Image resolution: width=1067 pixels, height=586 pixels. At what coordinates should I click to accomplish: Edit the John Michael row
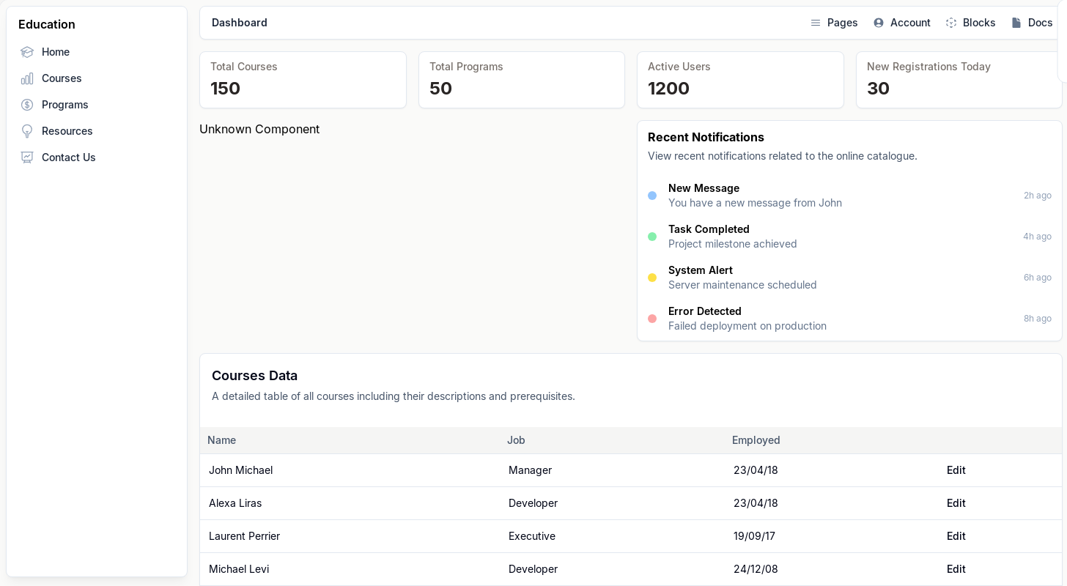pos(956,470)
